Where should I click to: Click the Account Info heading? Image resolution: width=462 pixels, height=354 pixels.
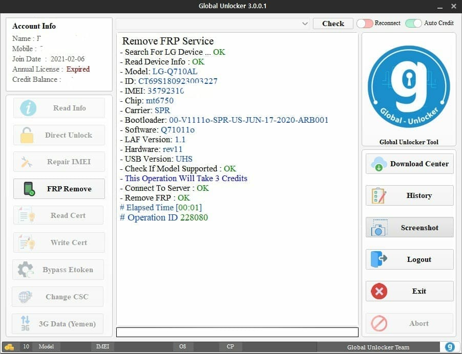[34, 26]
